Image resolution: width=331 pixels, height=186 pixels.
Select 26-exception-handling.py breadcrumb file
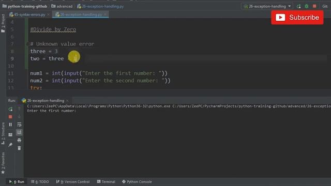100,6
